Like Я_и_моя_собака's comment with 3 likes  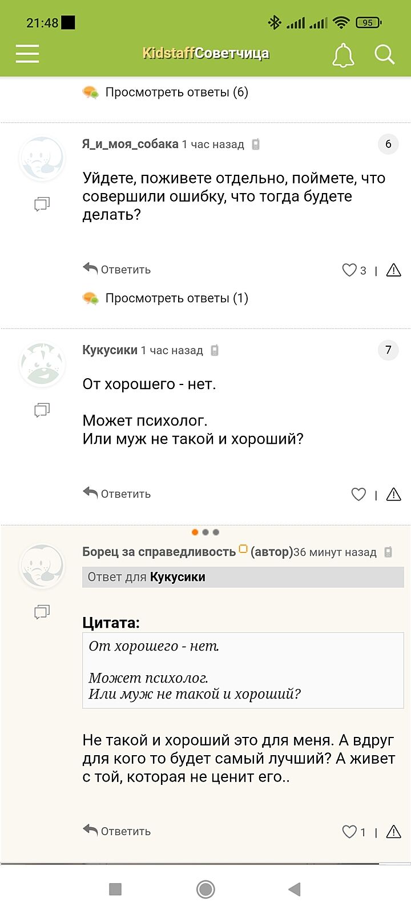tap(349, 270)
